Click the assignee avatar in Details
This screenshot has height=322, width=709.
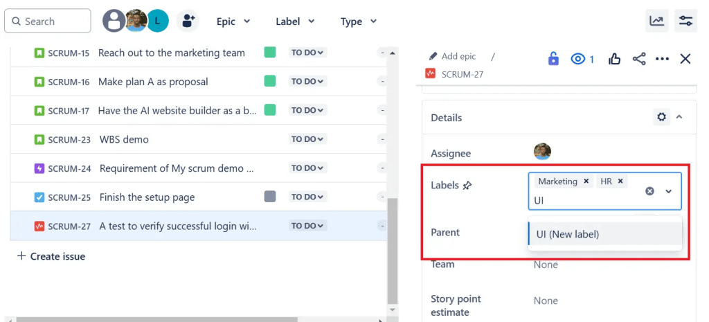tap(542, 152)
